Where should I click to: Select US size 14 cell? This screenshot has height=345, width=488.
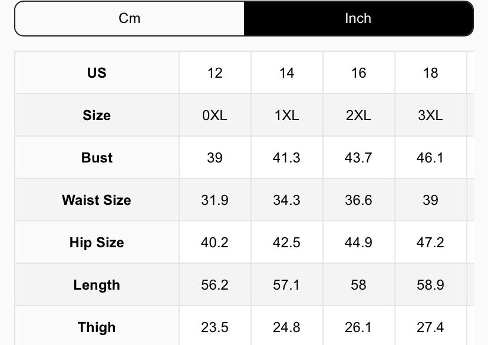(286, 72)
